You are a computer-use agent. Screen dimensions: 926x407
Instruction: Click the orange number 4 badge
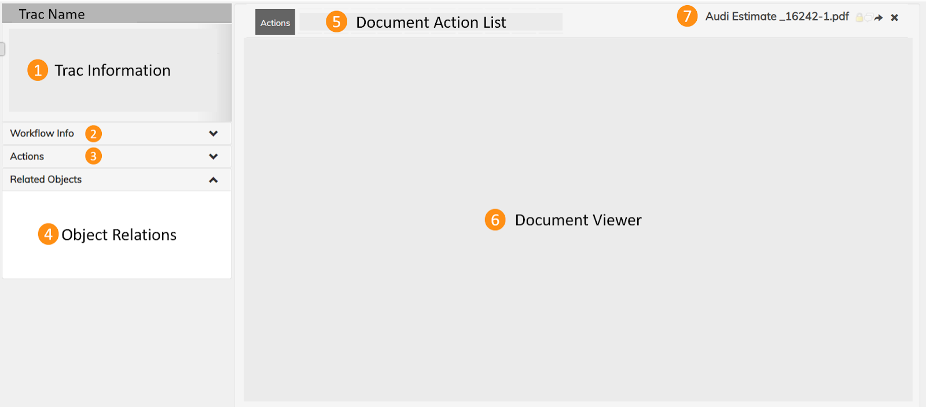click(48, 234)
